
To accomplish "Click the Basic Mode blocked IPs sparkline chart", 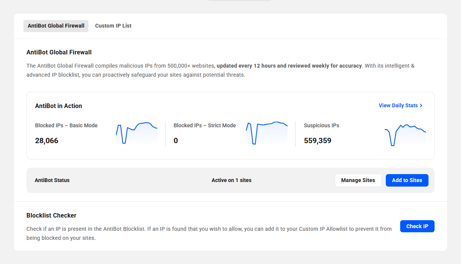I will click(x=136, y=134).
